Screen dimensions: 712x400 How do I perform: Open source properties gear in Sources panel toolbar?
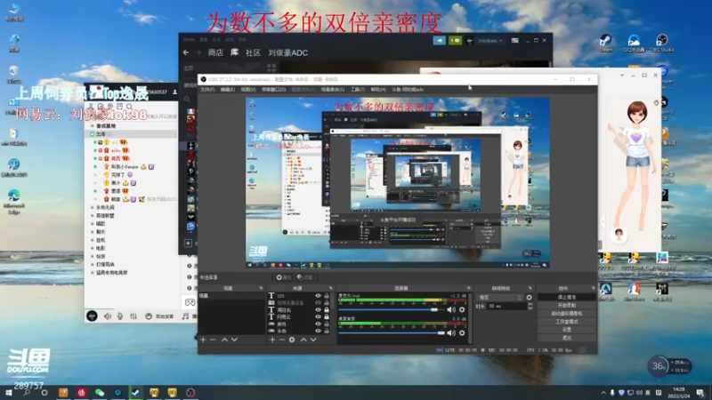tap(292, 340)
